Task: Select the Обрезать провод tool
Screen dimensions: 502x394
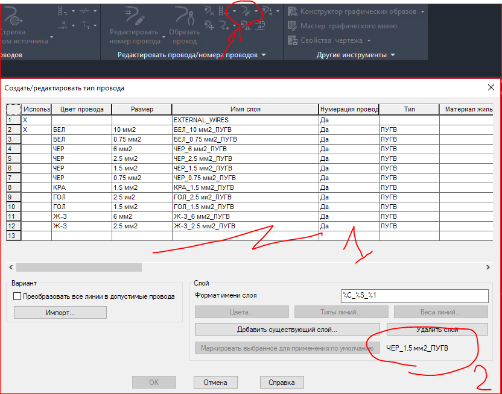Action: (x=185, y=14)
